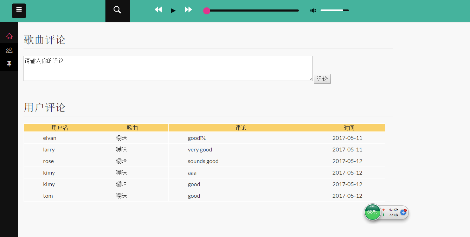470x237 pixels.
Task: Click the date 2017-05-12 in tom's row
Action: point(347,196)
